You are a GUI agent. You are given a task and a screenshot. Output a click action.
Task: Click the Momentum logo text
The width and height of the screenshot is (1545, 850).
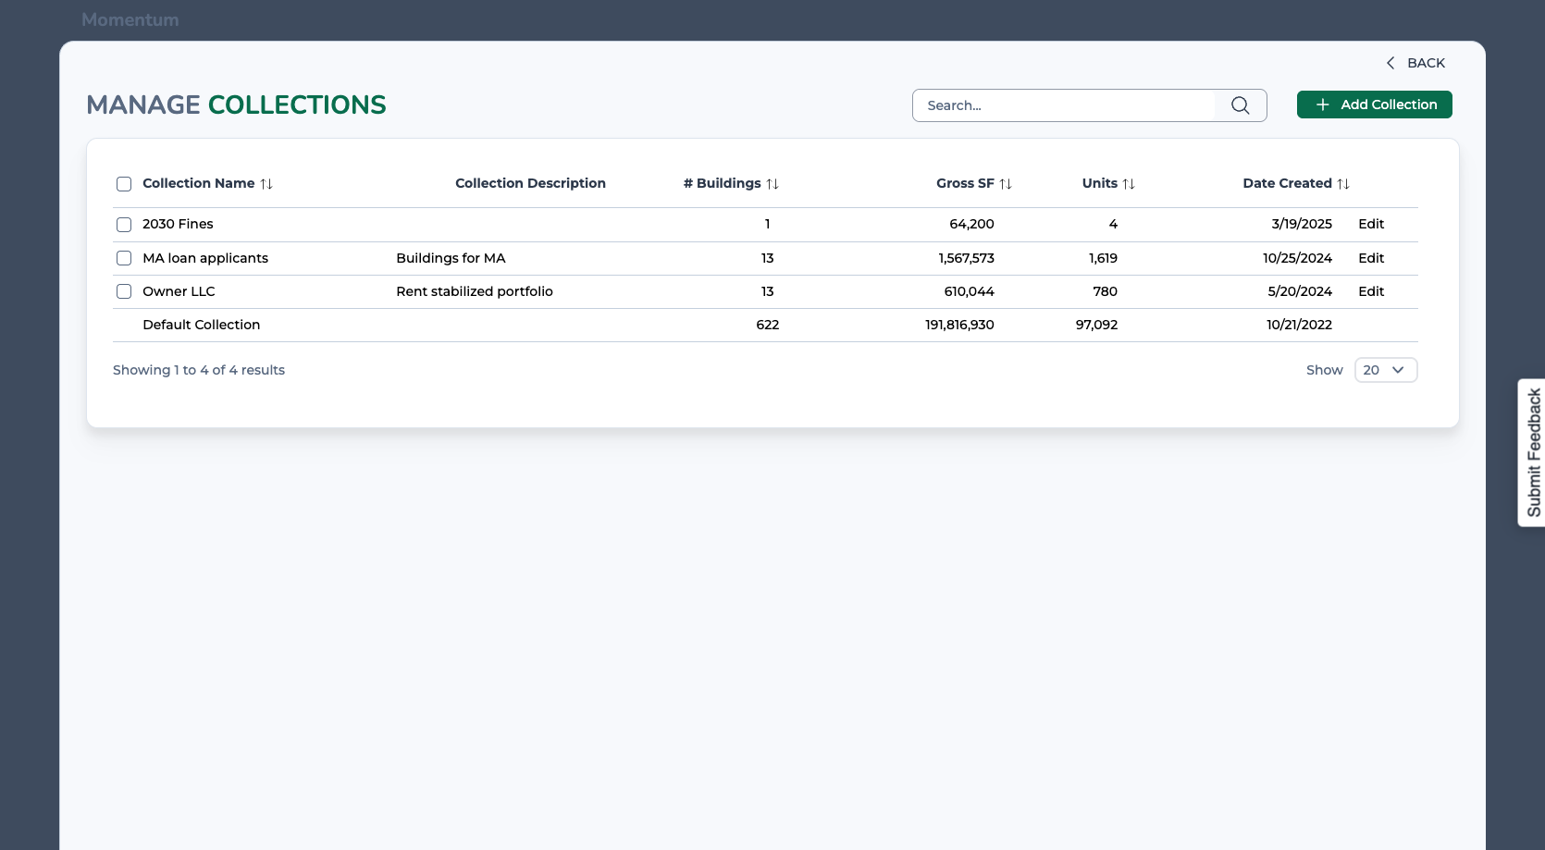130,19
